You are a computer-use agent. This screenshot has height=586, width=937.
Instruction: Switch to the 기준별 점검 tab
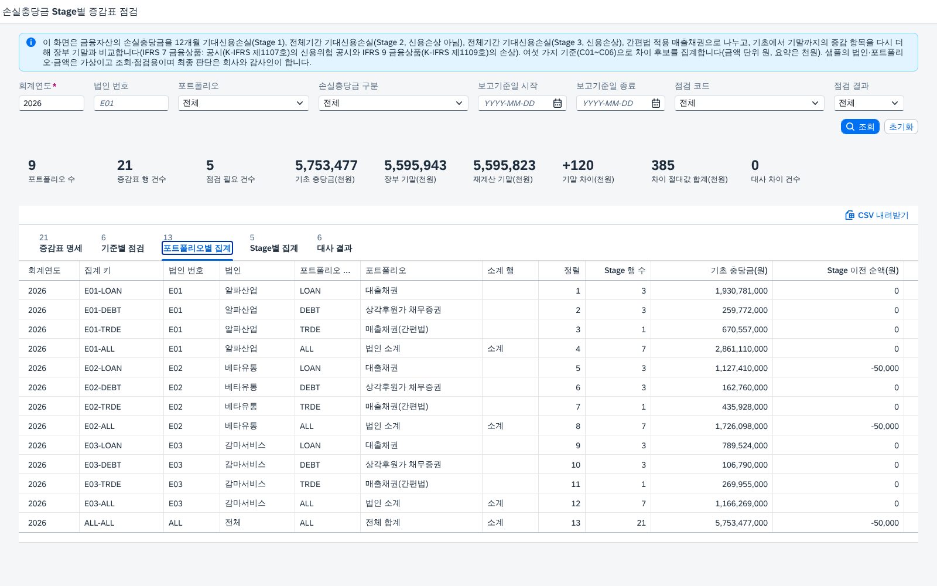[122, 248]
